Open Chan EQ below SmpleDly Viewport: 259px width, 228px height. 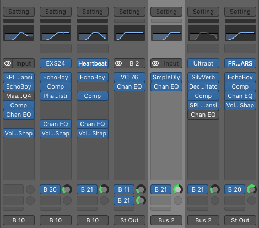pos(166,86)
